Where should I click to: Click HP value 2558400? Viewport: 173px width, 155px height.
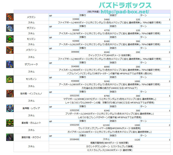pyautogui.click(x=74, y=139)
